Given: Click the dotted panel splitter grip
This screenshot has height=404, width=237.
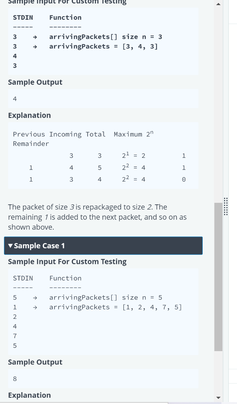Looking at the screenshot, I should (x=226, y=206).
